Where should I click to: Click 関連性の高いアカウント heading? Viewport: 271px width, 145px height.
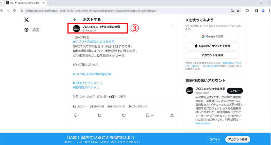206,80
